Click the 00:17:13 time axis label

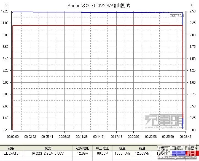(x=116, y=137)
